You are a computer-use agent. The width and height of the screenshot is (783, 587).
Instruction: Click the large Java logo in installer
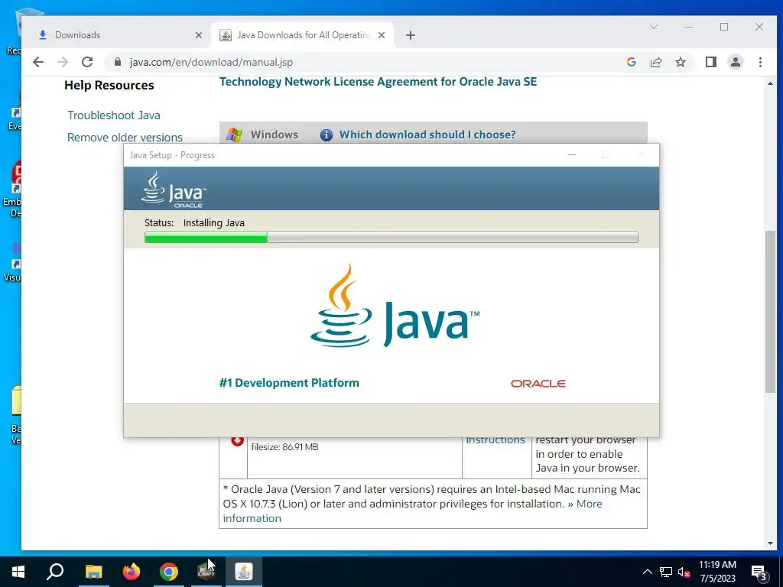pyautogui.click(x=395, y=306)
